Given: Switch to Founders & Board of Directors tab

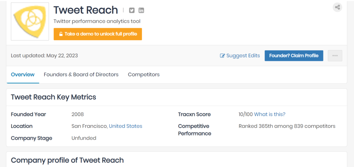Looking at the screenshot, I should pyautogui.click(x=81, y=74).
